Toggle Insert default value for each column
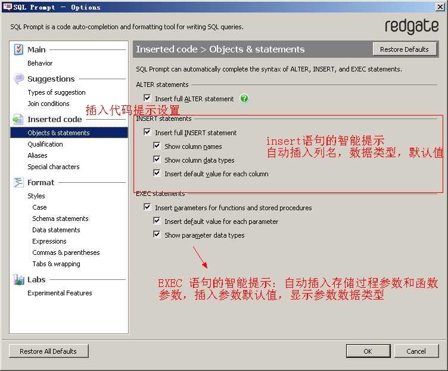This screenshot has width=448, height=371. pos(157,173)
